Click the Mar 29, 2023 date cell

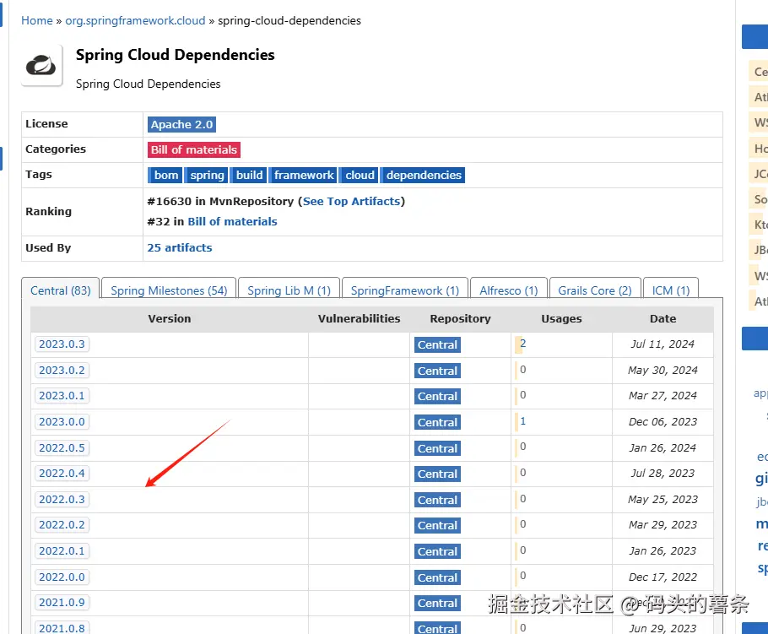663,525
